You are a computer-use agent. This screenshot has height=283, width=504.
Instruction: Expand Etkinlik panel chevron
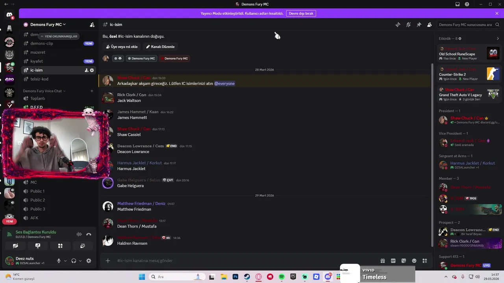(498, 39)
